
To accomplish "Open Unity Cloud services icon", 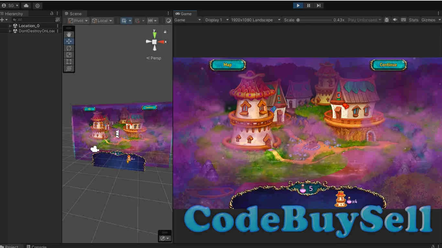I will 26,6.
